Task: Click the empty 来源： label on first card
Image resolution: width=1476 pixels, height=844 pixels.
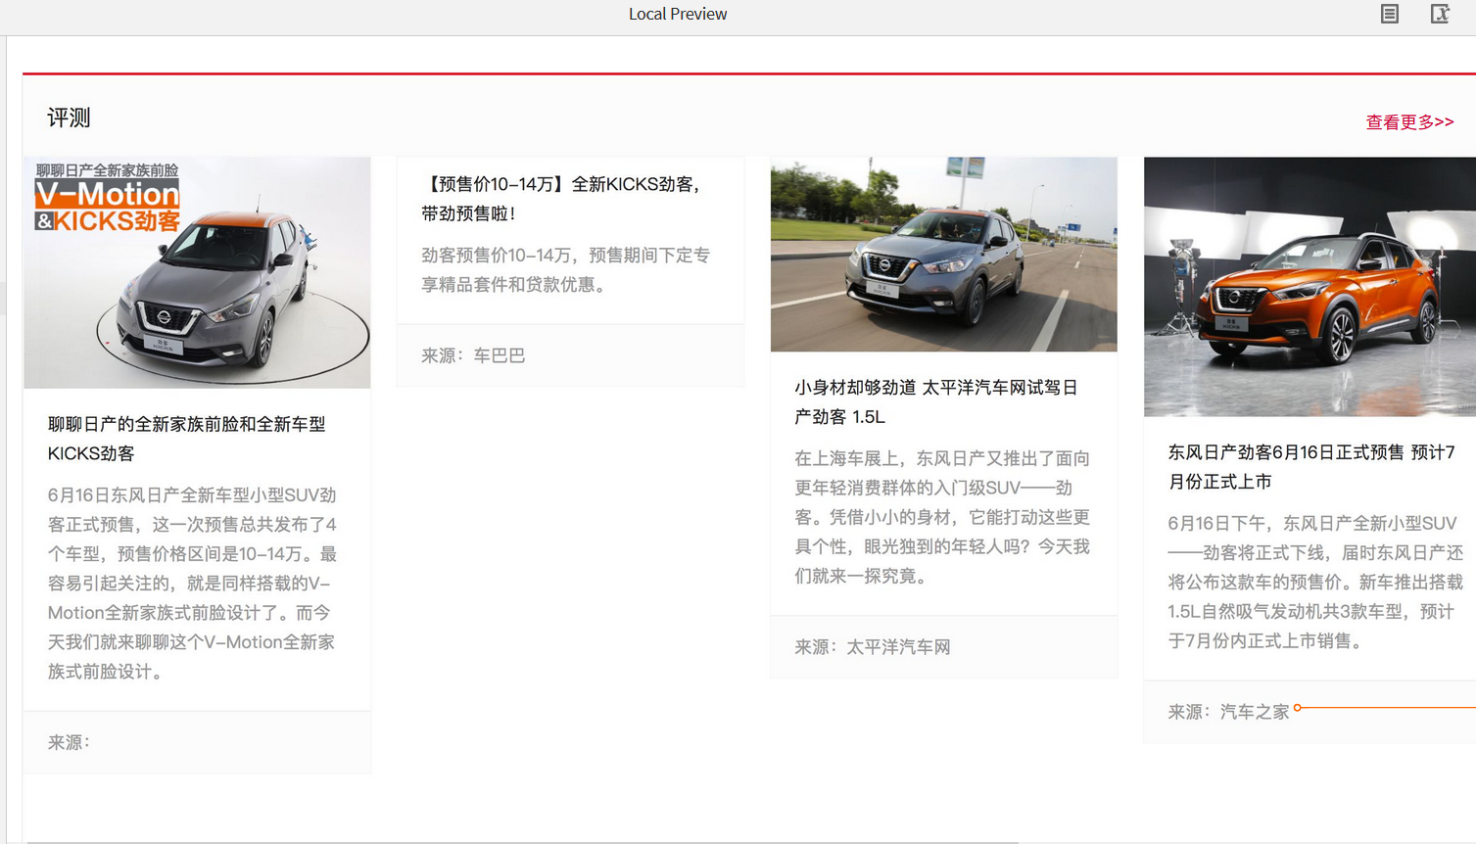Action: (69, 742)
